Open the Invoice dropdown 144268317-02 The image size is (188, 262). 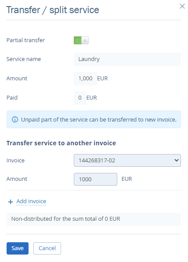[x=127, y=161]
